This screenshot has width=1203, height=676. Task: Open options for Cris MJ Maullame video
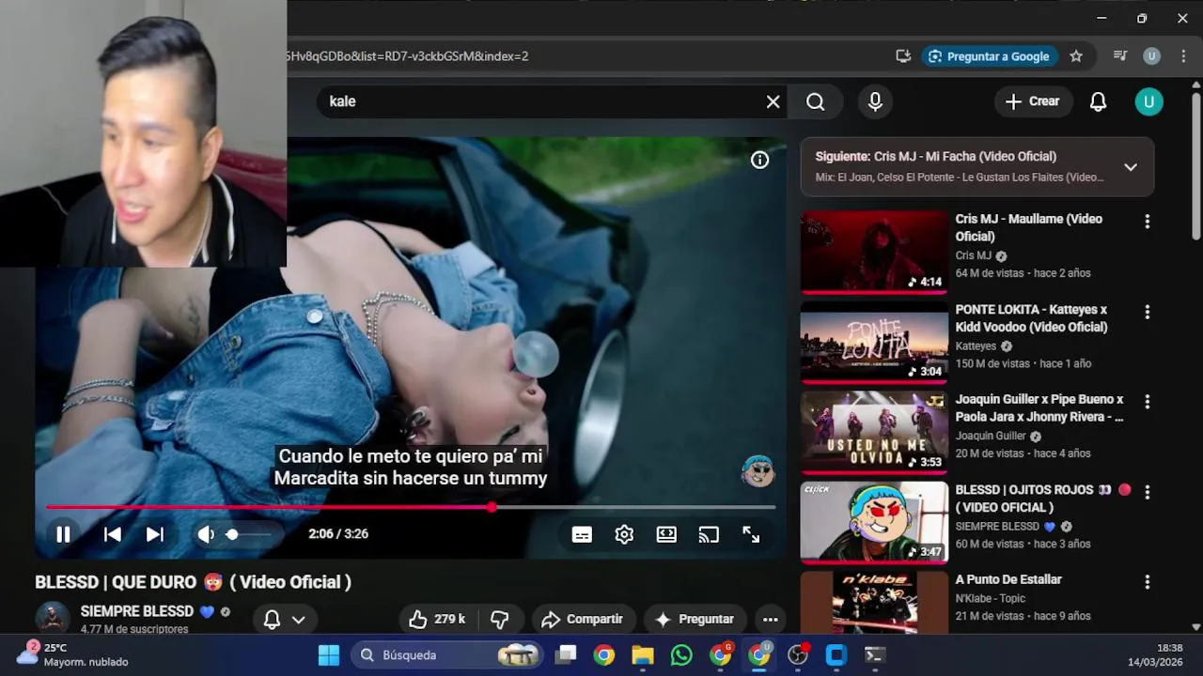1147,222
